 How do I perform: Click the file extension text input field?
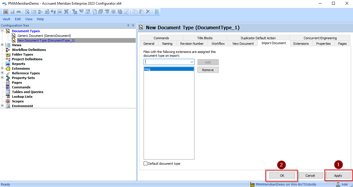167,62
